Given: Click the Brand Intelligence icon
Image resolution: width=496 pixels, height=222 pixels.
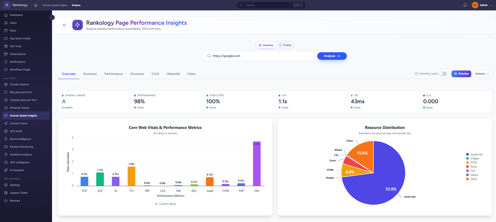Looking at the screenshot, I should pos(6,139).
